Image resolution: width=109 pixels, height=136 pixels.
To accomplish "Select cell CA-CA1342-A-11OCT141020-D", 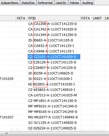I will 54,29.
